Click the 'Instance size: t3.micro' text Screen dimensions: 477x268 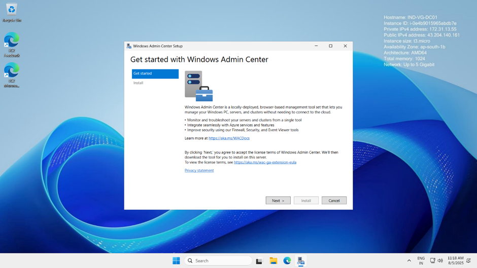(407, 41)
